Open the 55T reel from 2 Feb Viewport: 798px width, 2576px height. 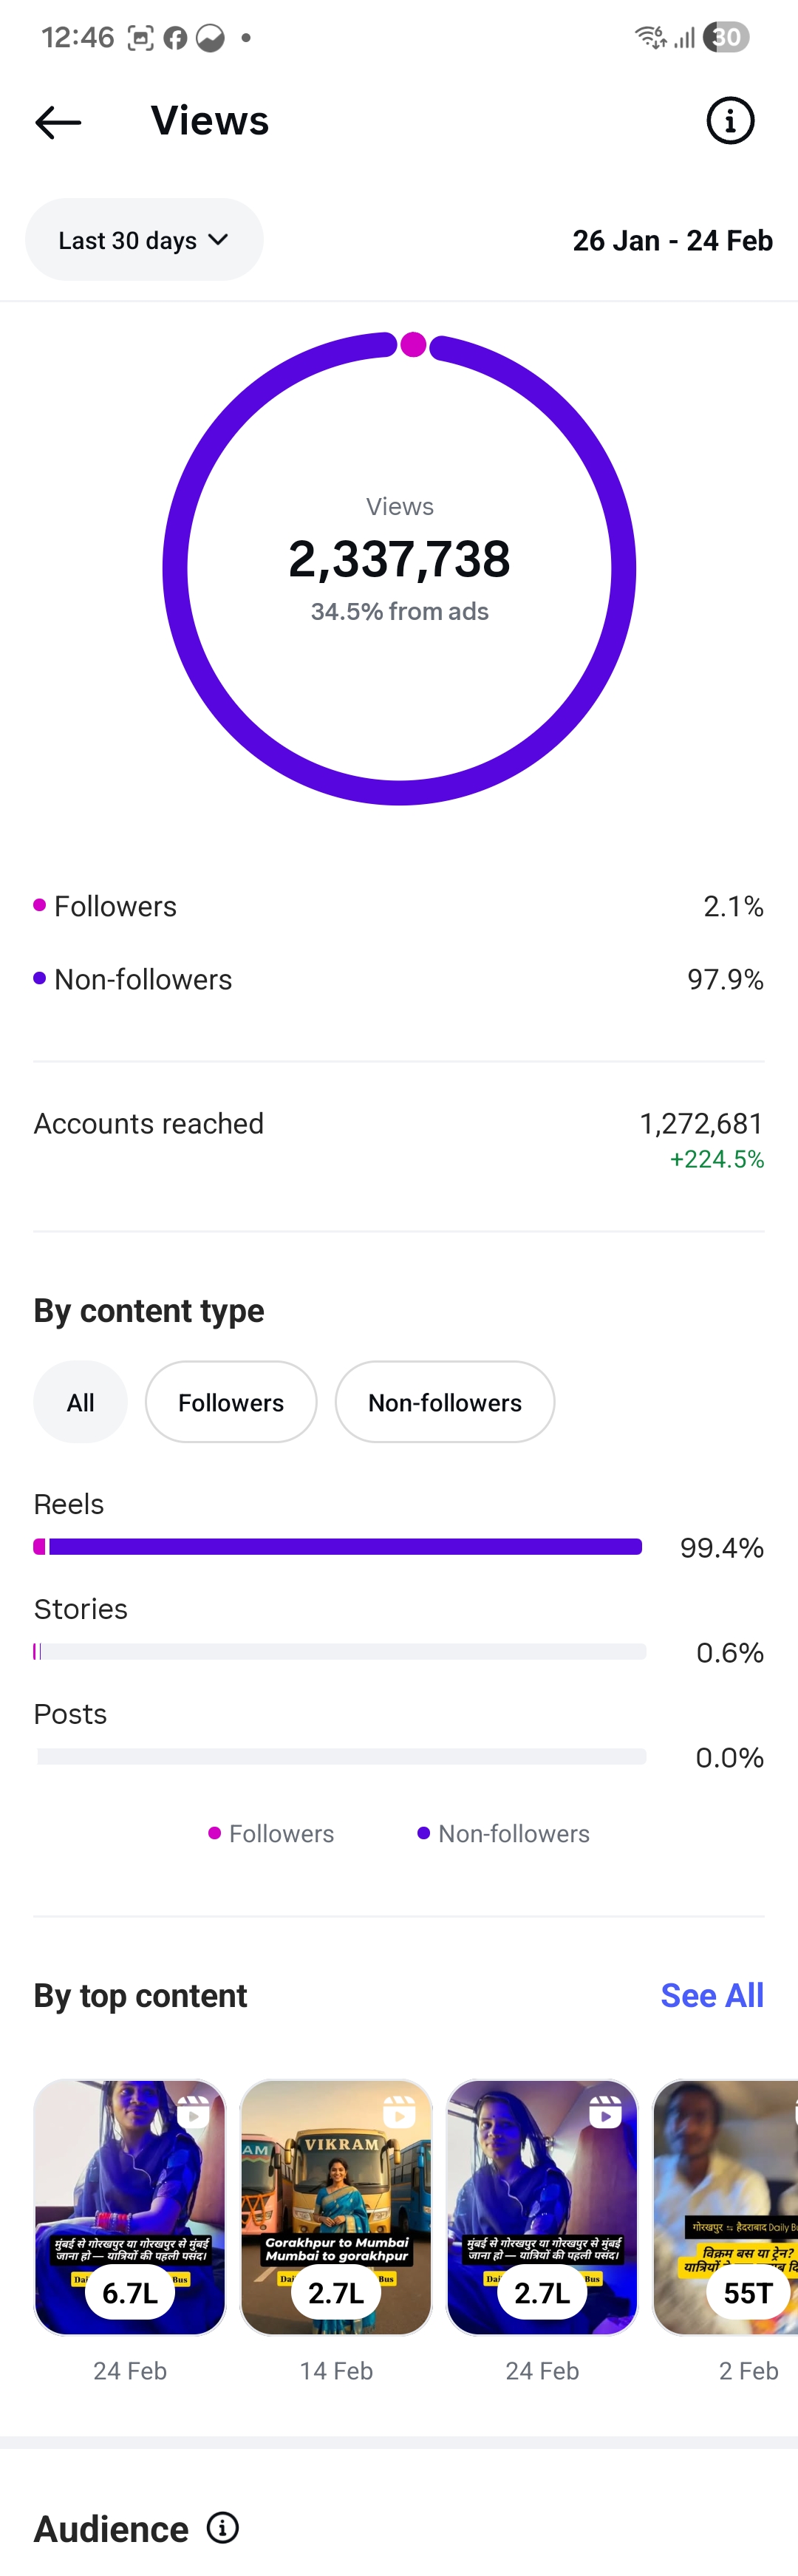click(x=726, y=2206)
